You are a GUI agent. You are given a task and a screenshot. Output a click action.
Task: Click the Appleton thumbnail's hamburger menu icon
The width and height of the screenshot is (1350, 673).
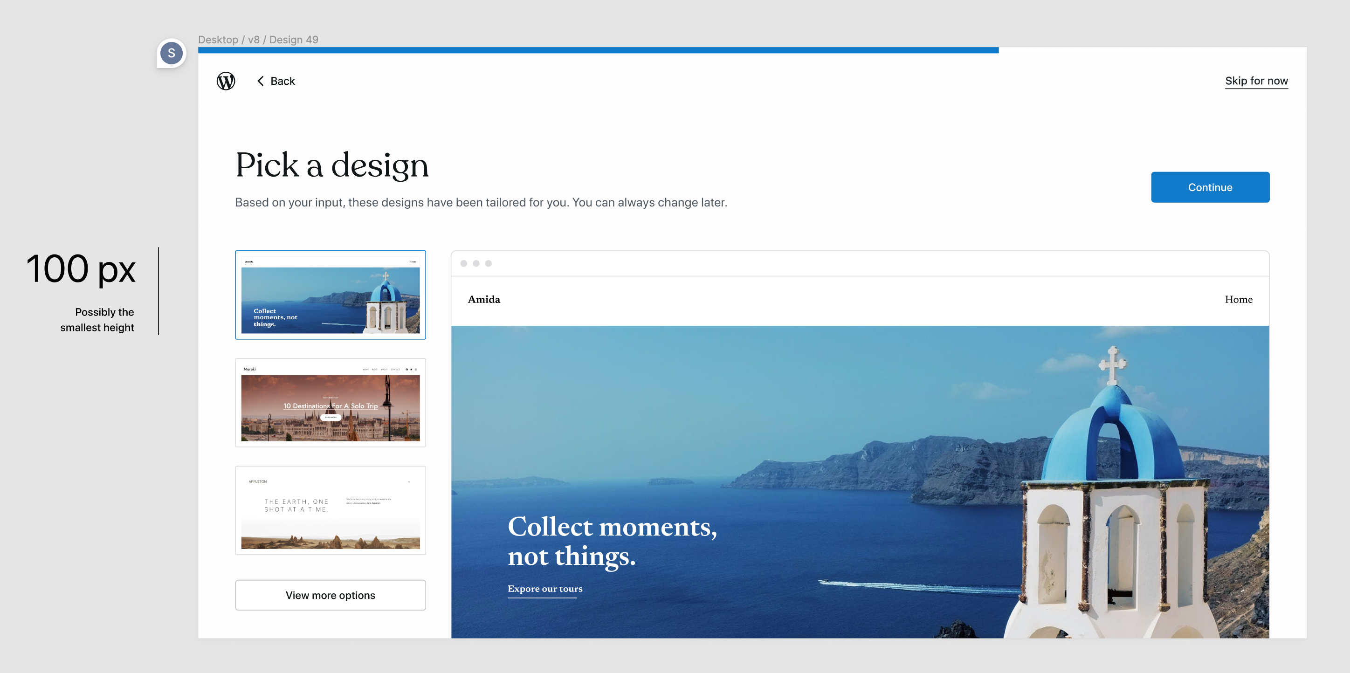tap(409, 481)
